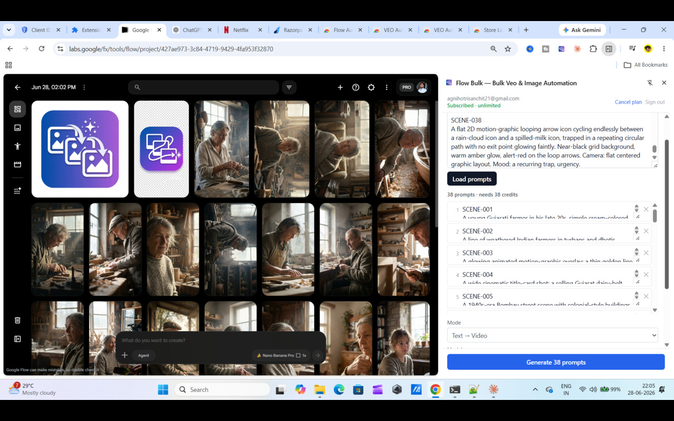This screenshot has height=421, width=674.
Task: Open the transparent-background app icon thumbnail
Action: click(x=161, y=149)
